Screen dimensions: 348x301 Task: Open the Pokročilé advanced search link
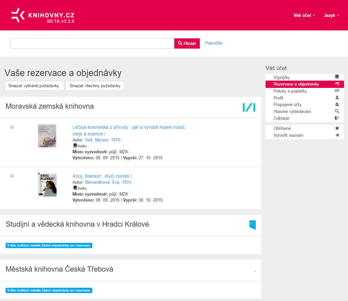pyautogui.click(x=213, y=43)
